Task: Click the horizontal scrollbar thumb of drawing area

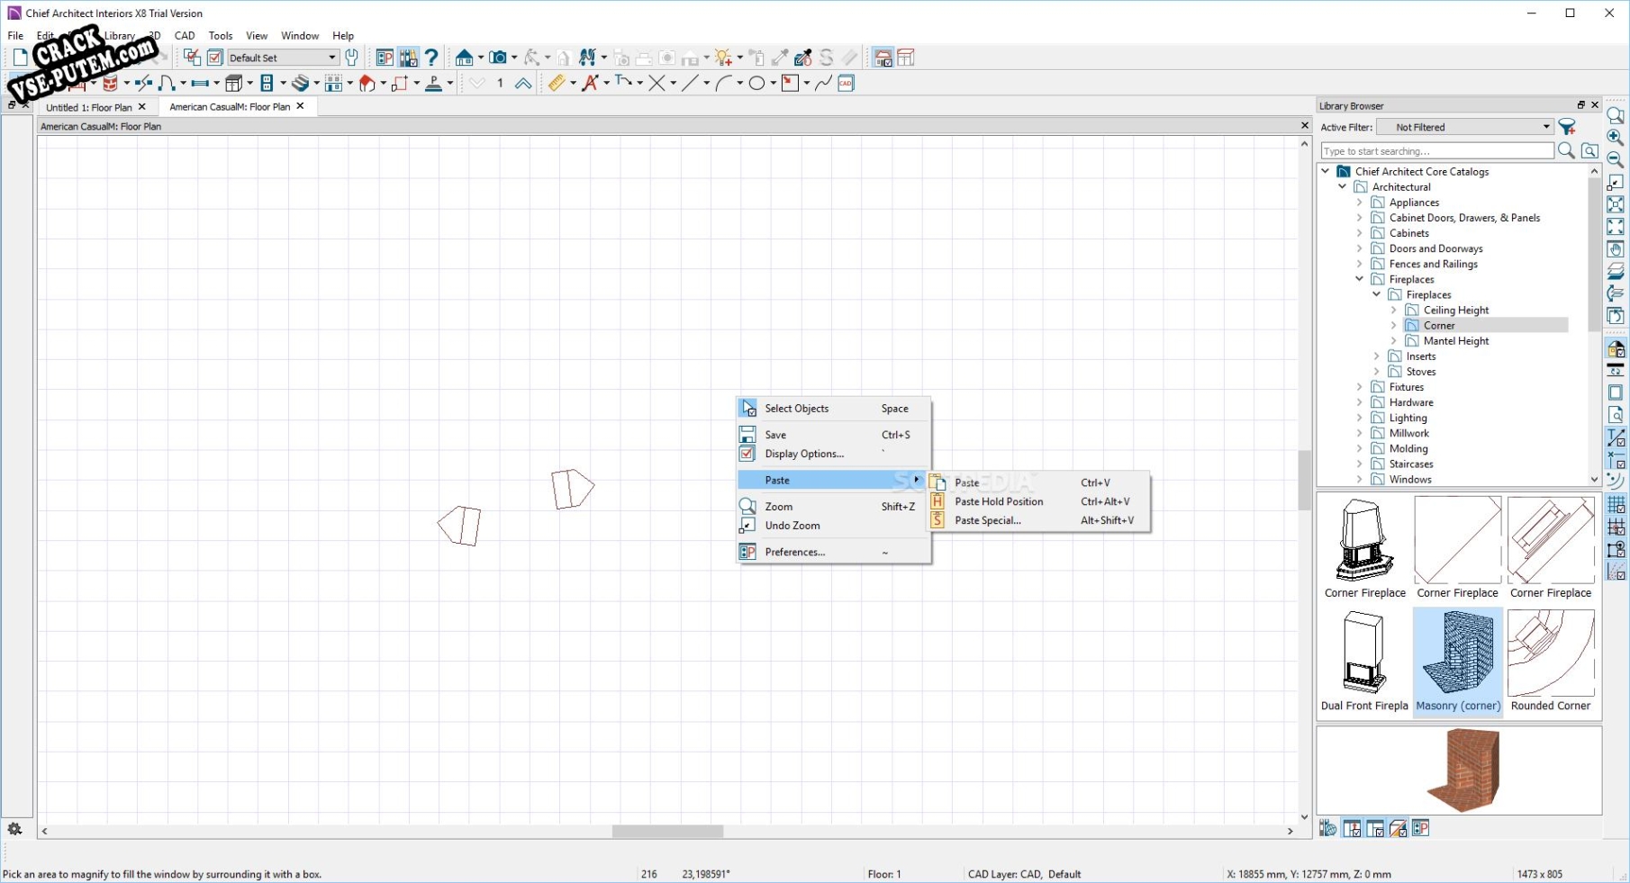Action: click(x=667, y=832)
